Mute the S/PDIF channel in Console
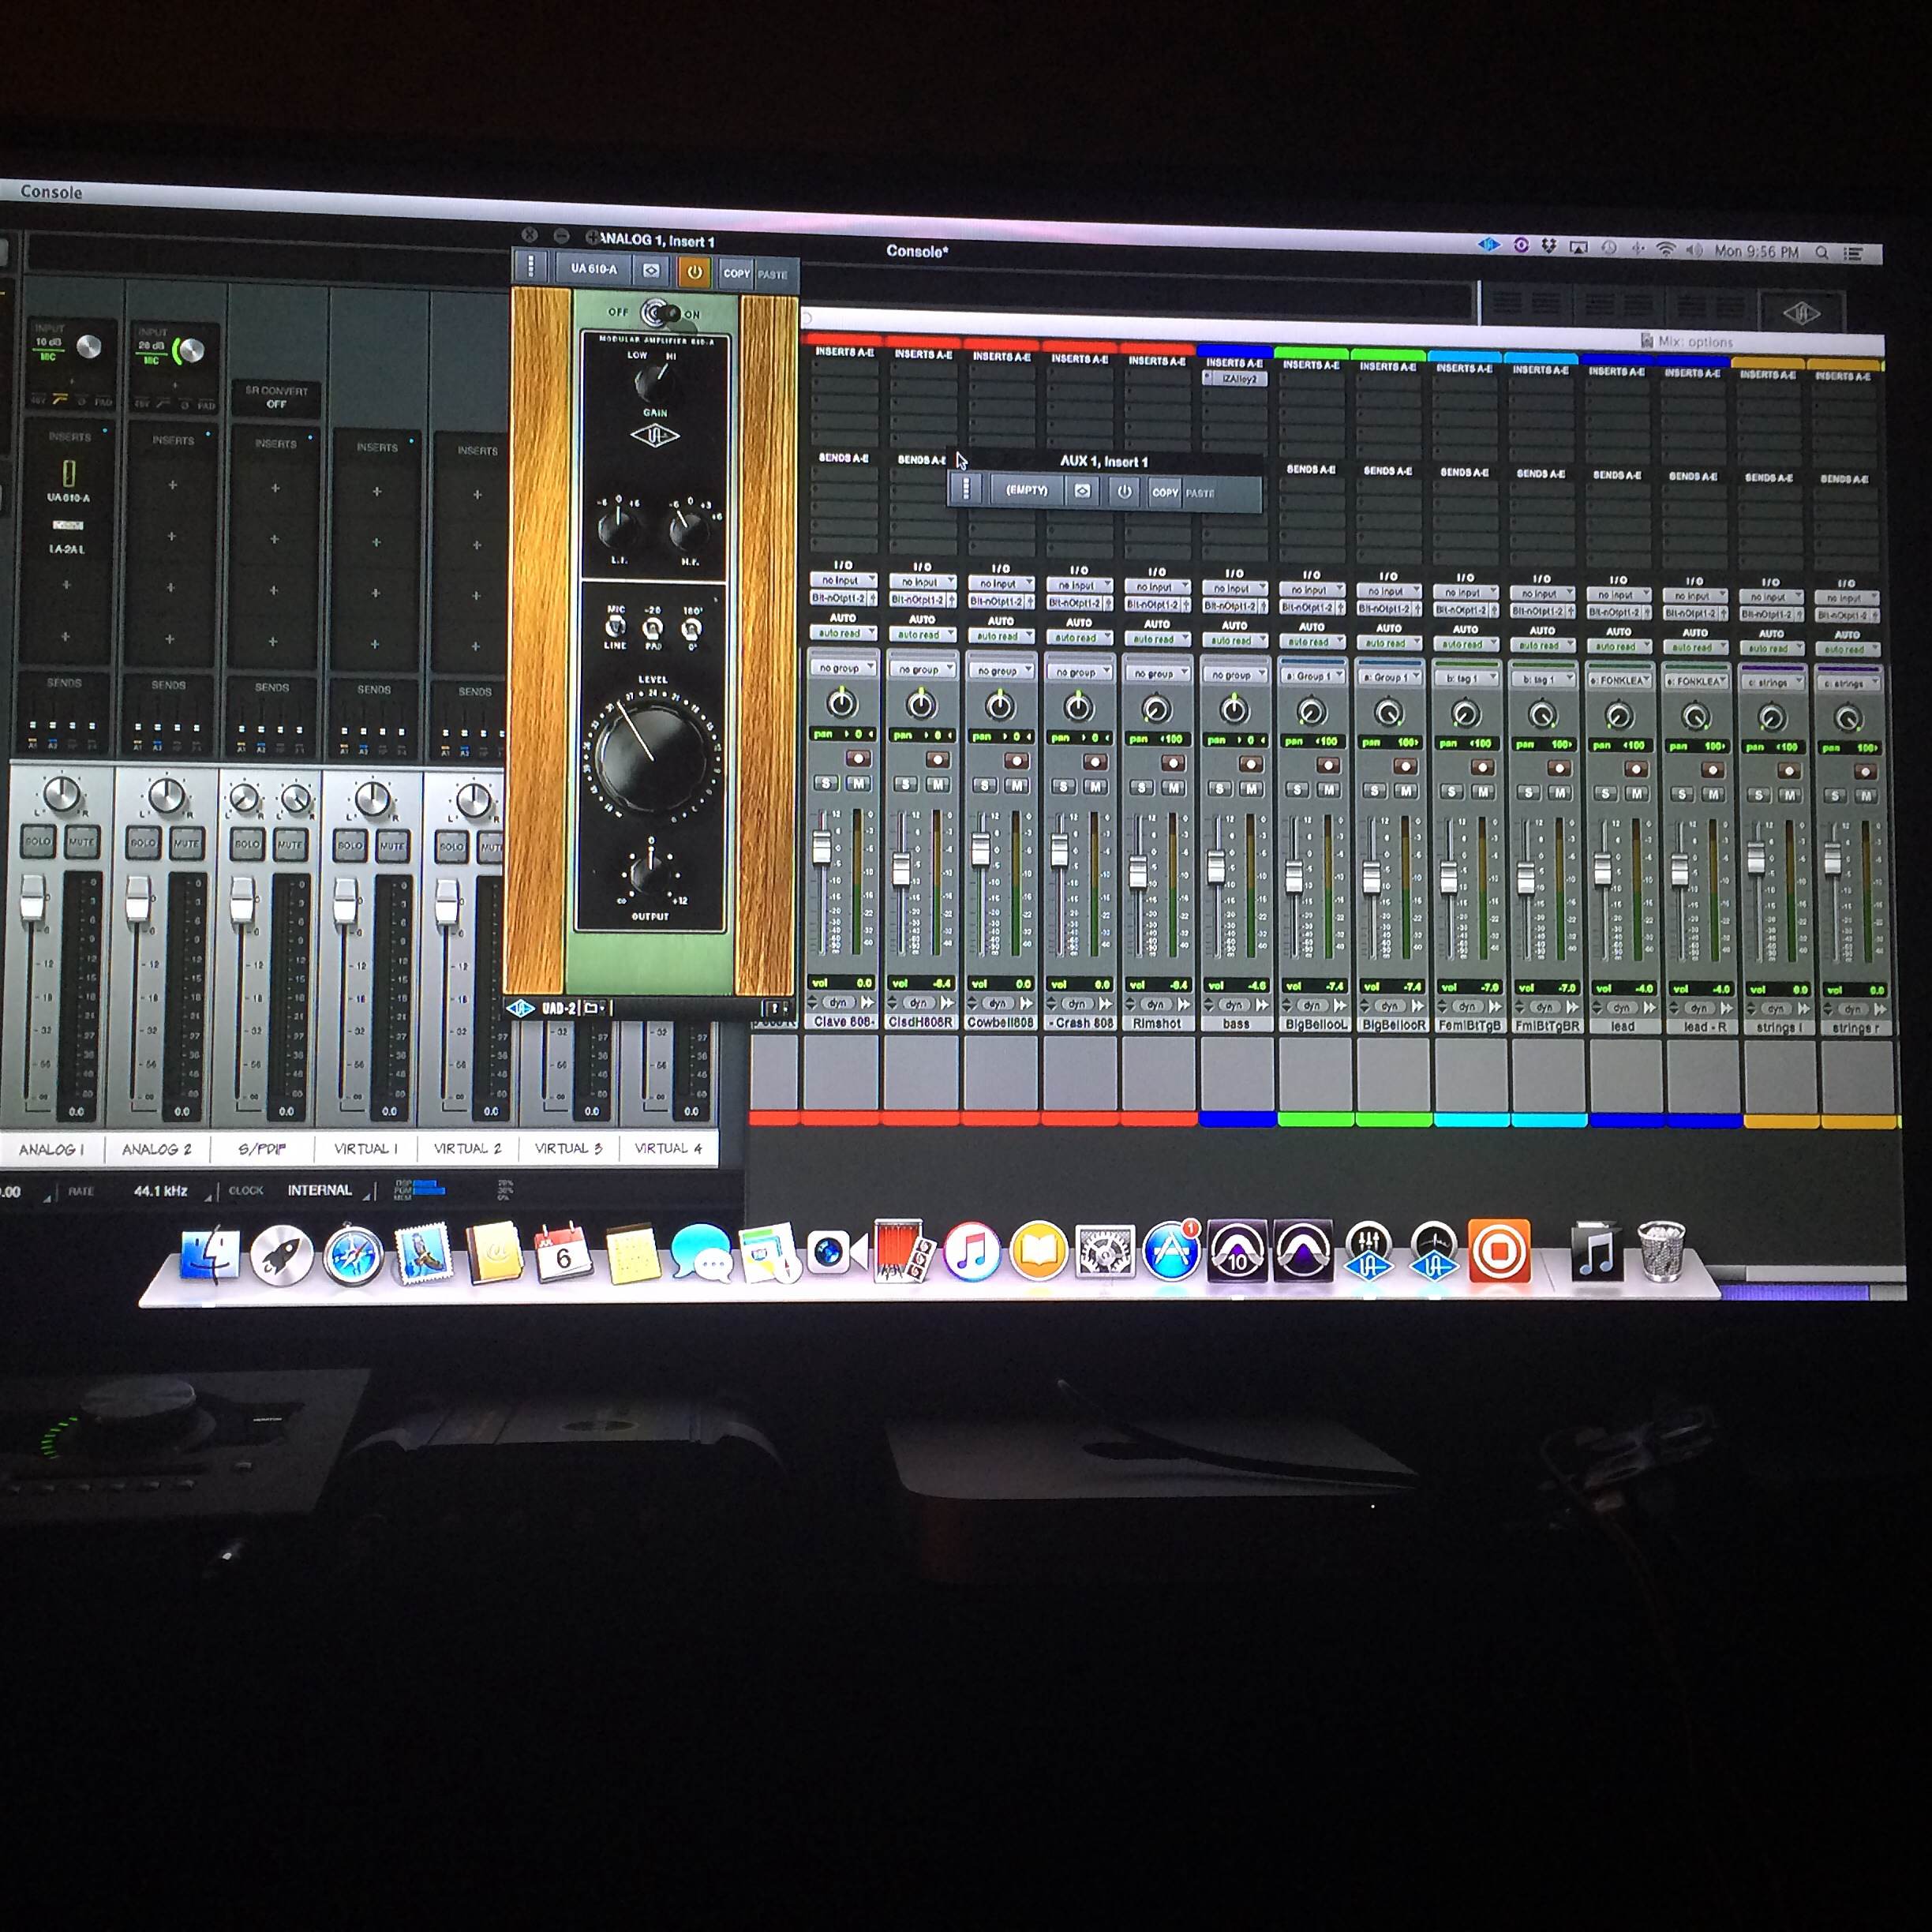 point(290,846)
